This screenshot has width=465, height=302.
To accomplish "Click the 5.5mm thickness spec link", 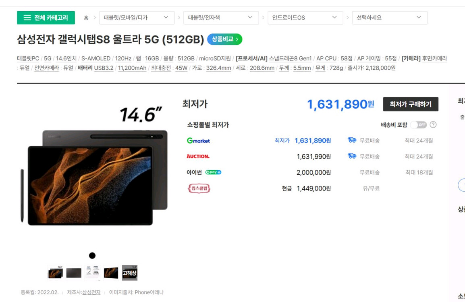I will [x=302, y=68].
